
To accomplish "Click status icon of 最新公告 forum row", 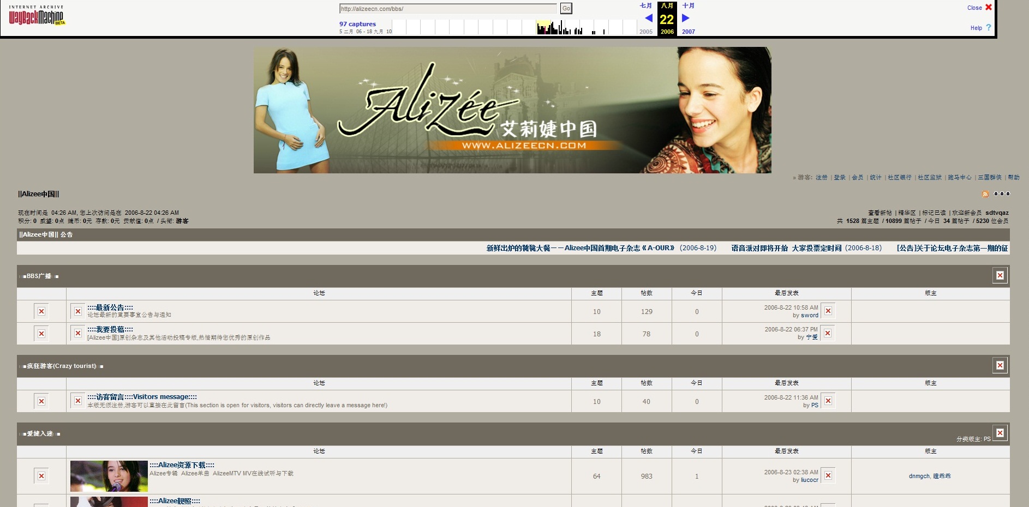I will coord(41,311).
